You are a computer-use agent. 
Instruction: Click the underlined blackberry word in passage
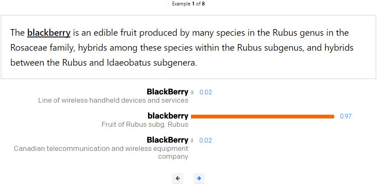tap(48, 32)
